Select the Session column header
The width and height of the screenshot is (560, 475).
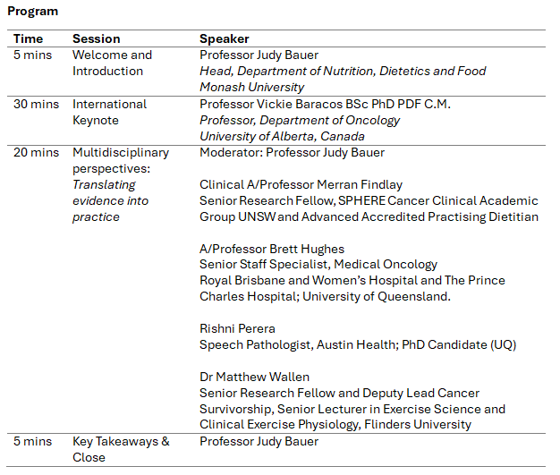(97, 38)
